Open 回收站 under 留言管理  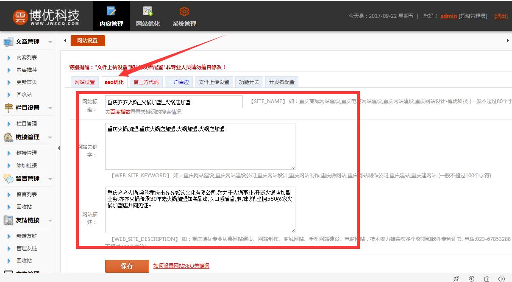(24, 207)
